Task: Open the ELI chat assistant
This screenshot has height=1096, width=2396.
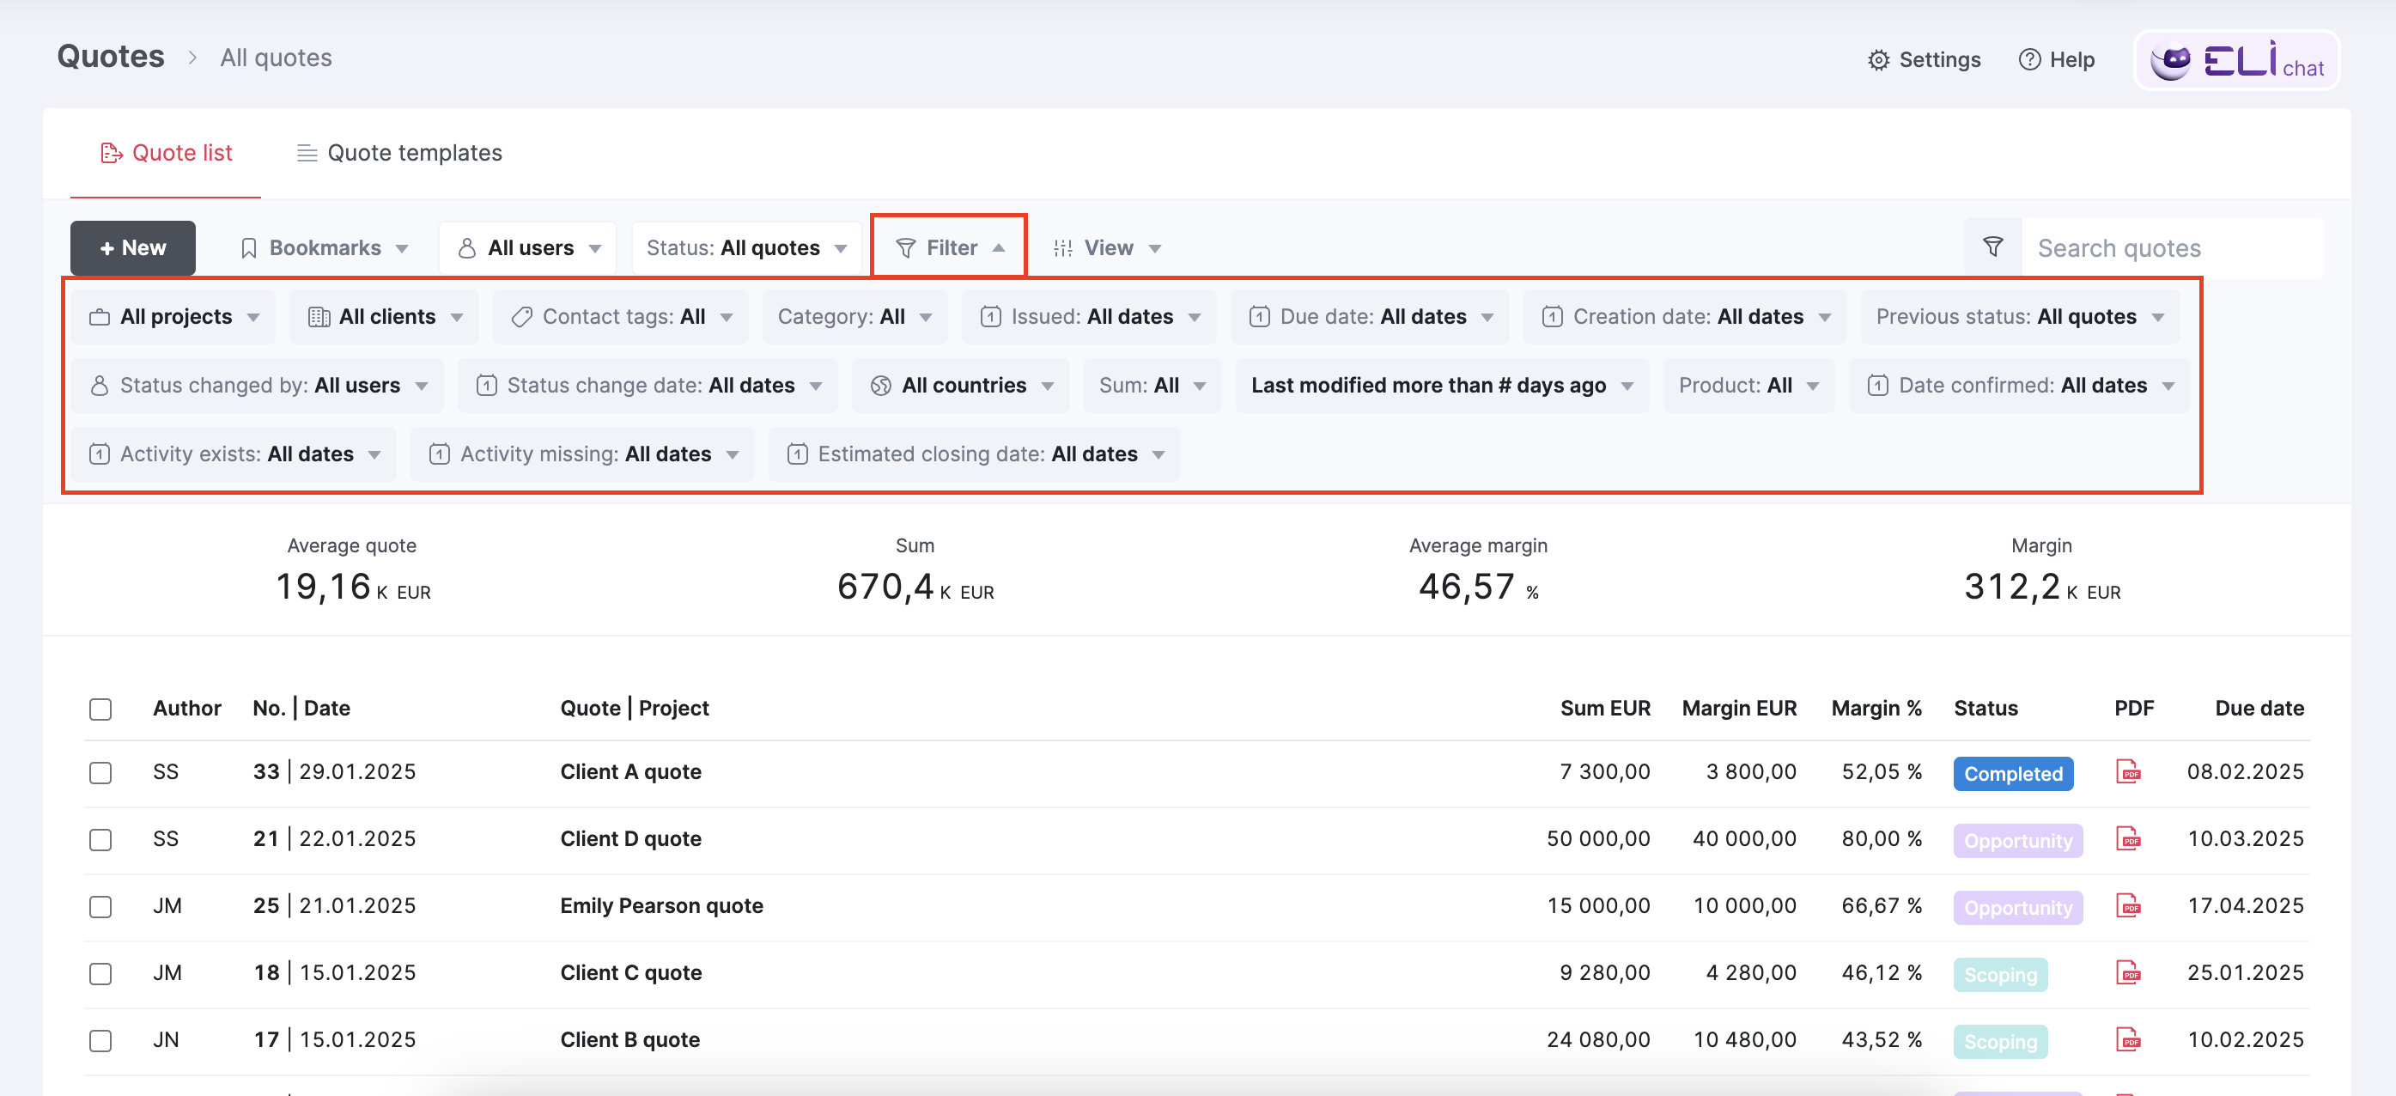Action: pyautogui.click(x=2236, y=60)
